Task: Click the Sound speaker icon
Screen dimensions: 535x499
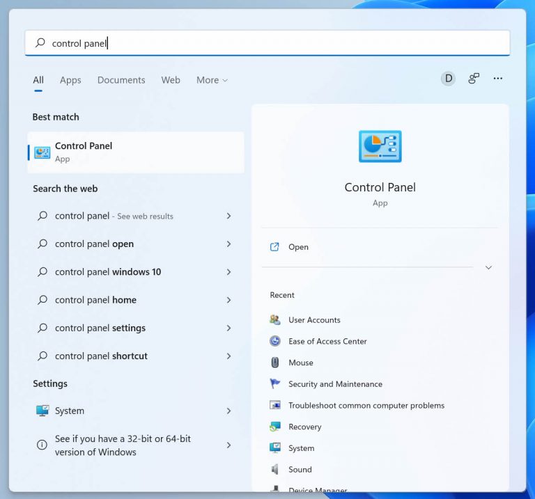Action: [274, 469]
